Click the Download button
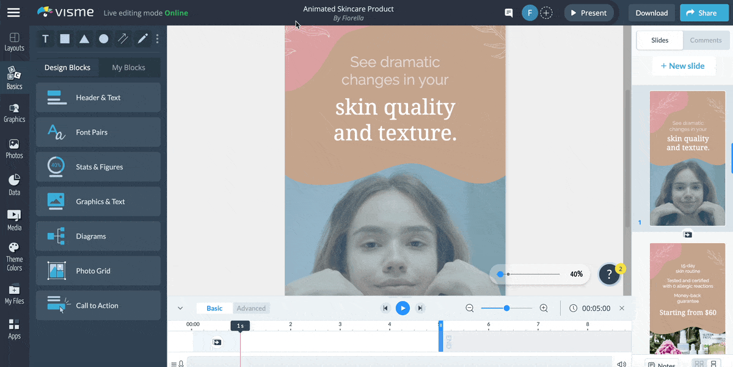The image size is (733, 367). (651, 13)
